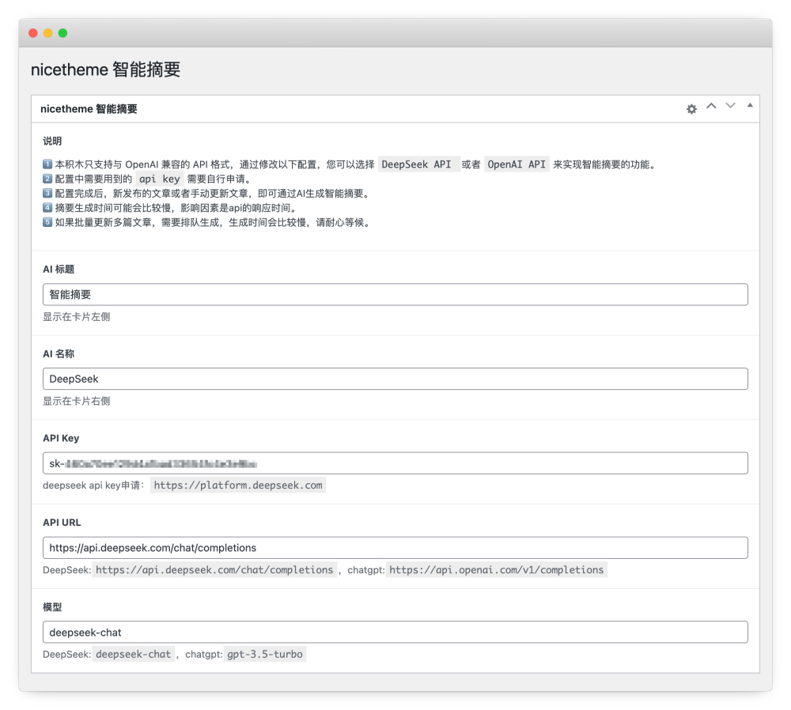This screenshot has height=710, width=791.
Task: Minimize the window with the yellow button
Action: tap(48, 33)
